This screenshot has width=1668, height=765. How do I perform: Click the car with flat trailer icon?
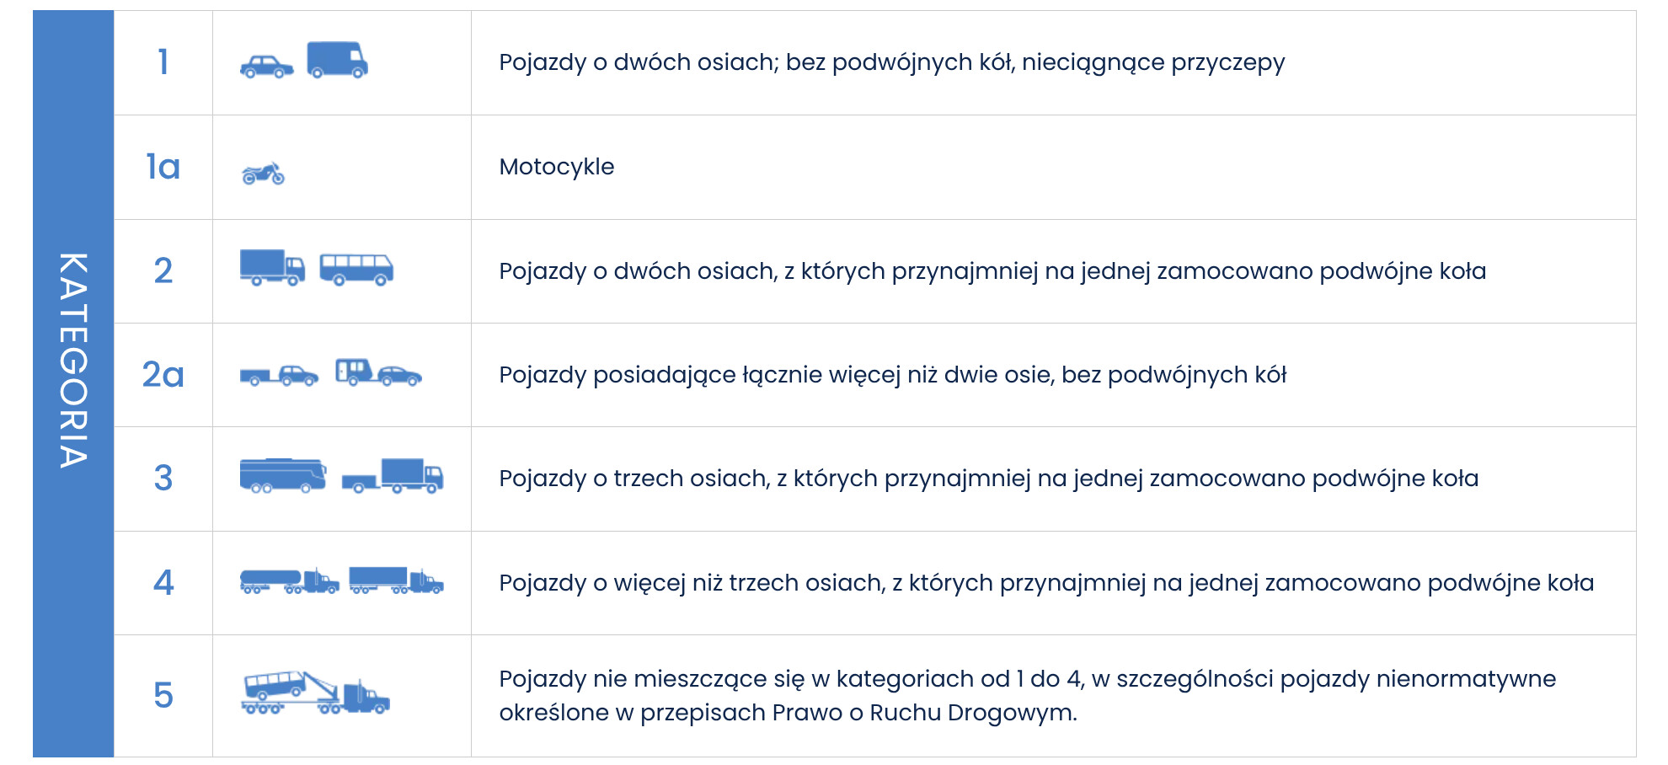pyautogui.click(x=279, y=375)
